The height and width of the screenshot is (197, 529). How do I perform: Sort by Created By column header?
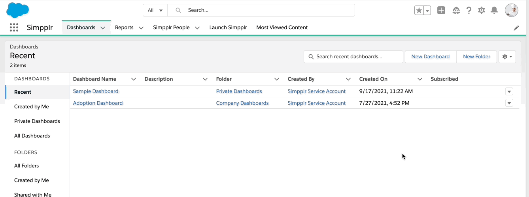coord(301,79)
